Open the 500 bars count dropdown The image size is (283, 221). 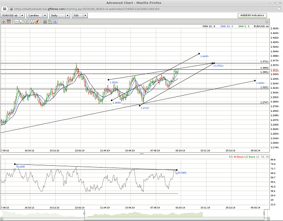pyautogui.click(x=80, y=15)
